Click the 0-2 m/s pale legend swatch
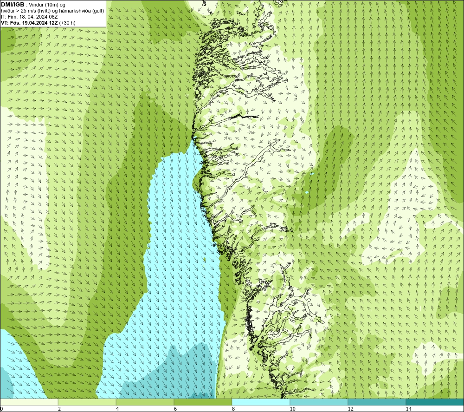Viewport: 464px width, 412px height. point(29,402)
